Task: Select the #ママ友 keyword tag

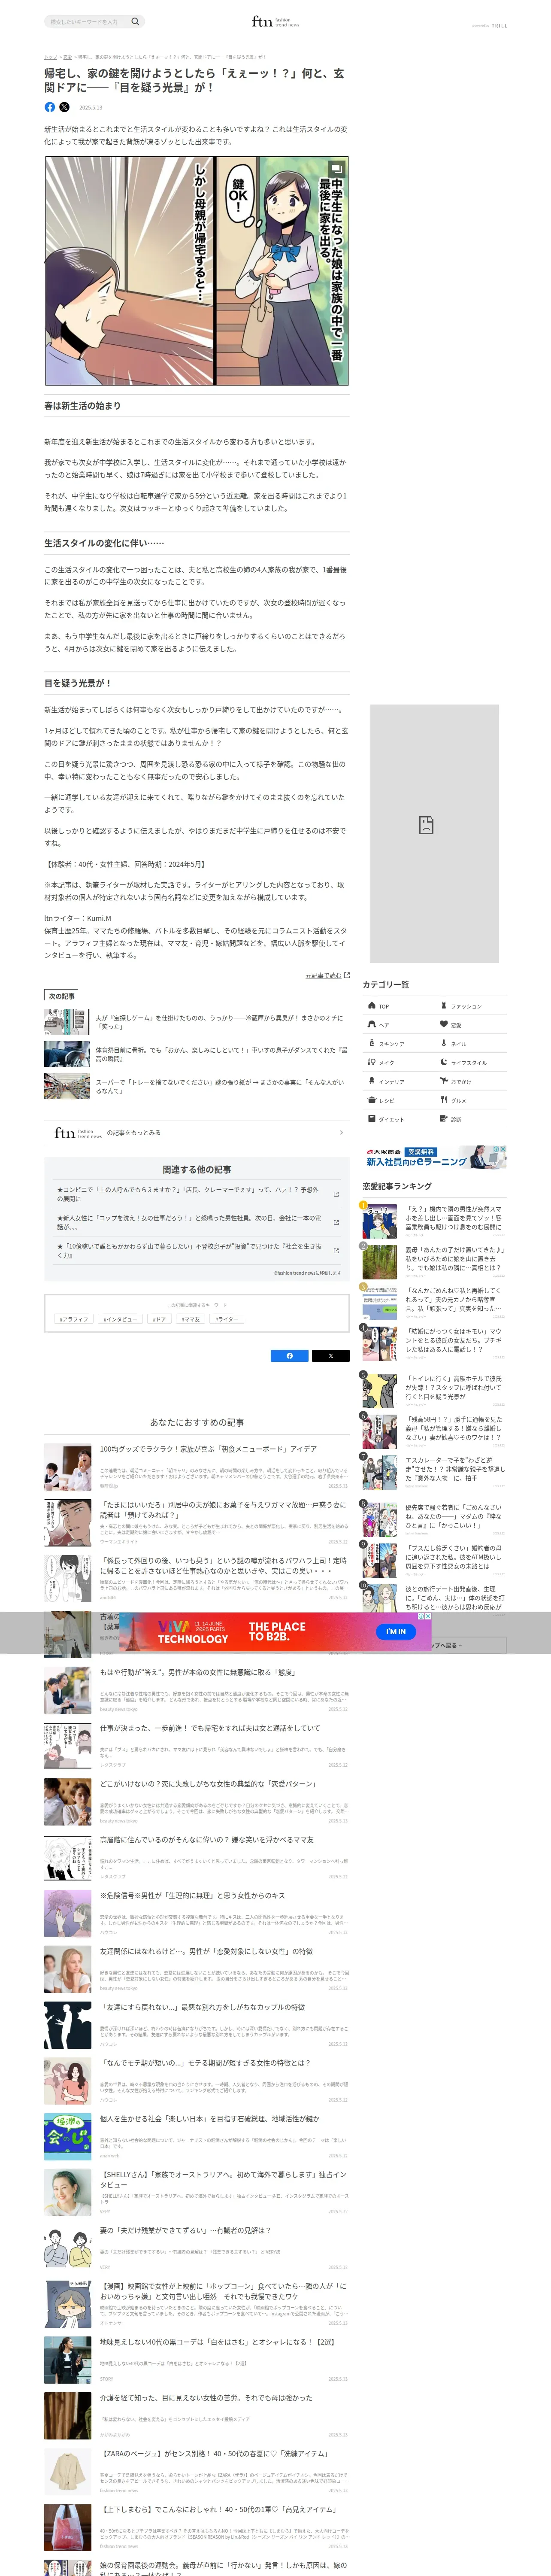Action: pos(191,1319)
